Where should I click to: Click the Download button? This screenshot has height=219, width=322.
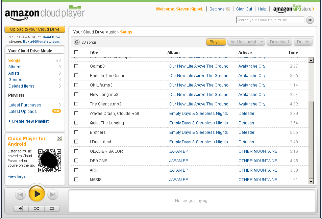tap(279, 42)
